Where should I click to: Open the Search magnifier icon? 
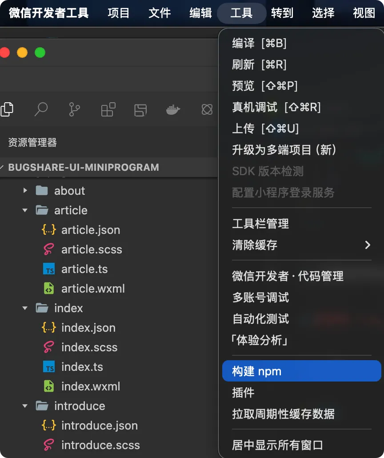click(x=41, y=109)
